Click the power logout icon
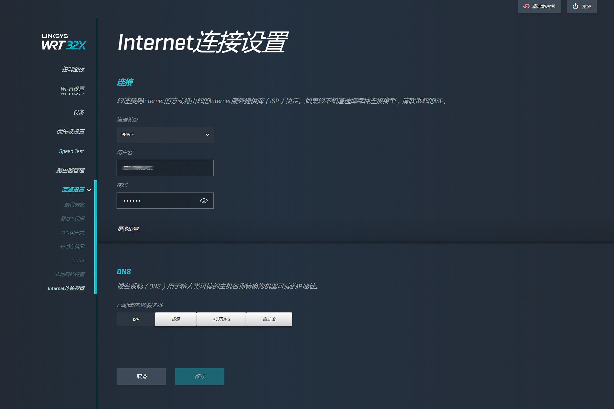This screenshot has width=614, height=409. (x=575, y=6)
